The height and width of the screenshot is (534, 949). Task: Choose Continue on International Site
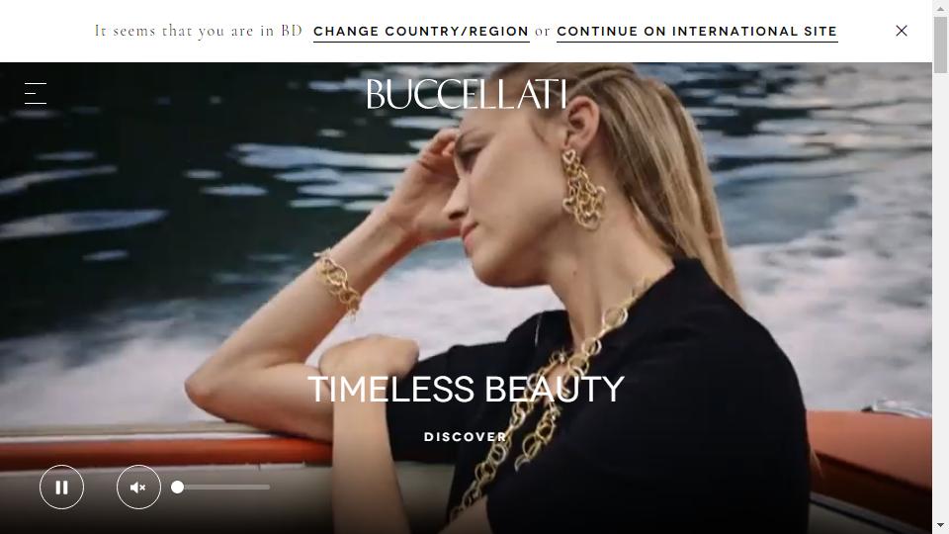point(697,32)
